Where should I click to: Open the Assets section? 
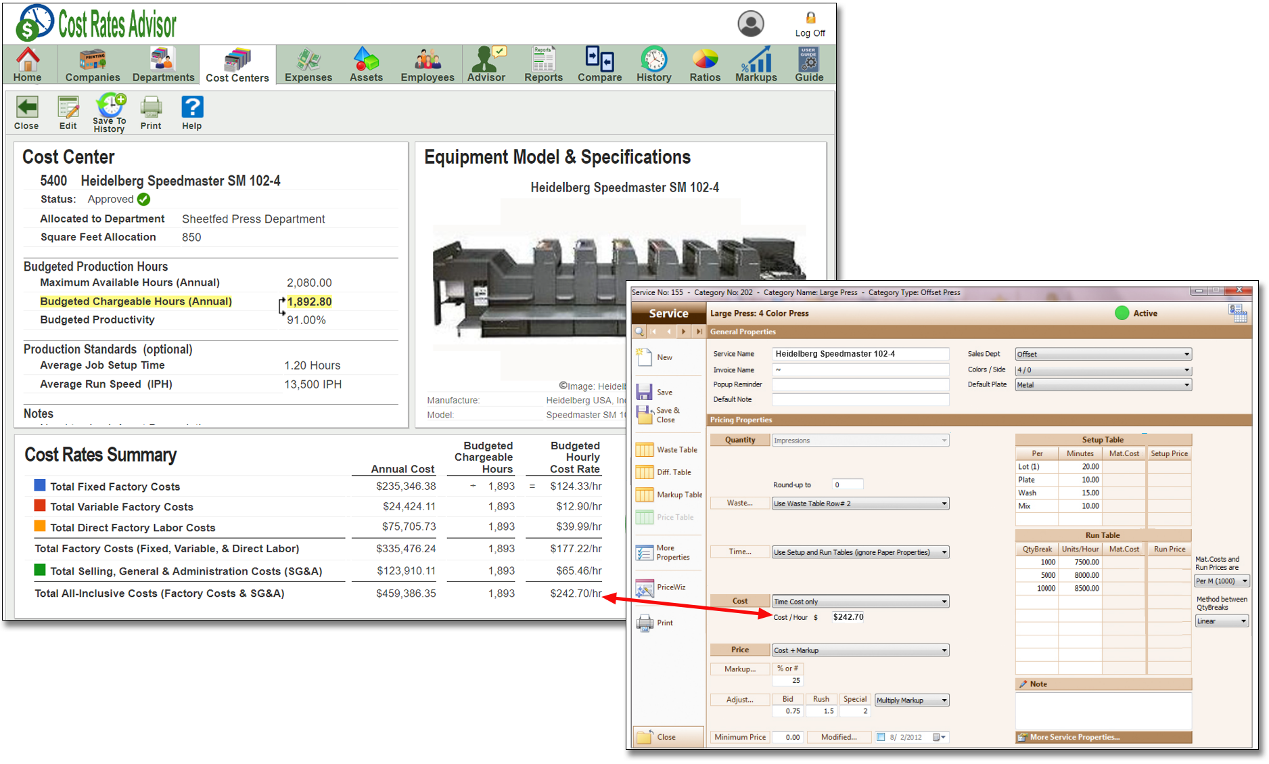(x=366, y=65)
